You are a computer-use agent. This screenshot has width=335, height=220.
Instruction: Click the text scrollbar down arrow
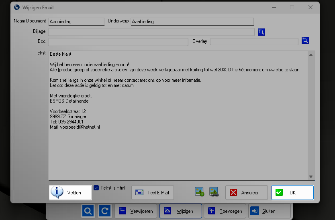coord(310,176)
